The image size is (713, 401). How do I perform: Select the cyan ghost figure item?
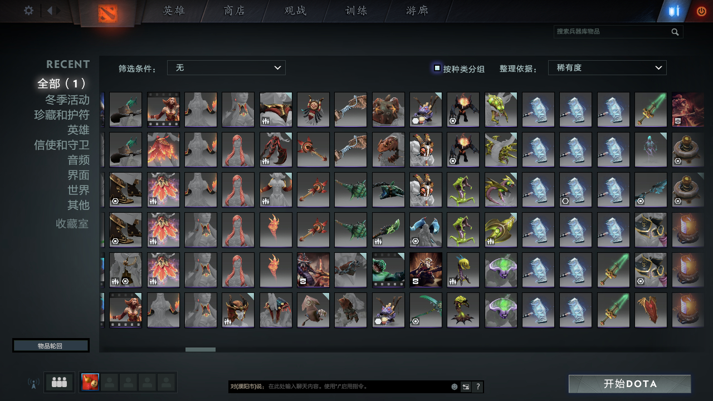[651, 150]
